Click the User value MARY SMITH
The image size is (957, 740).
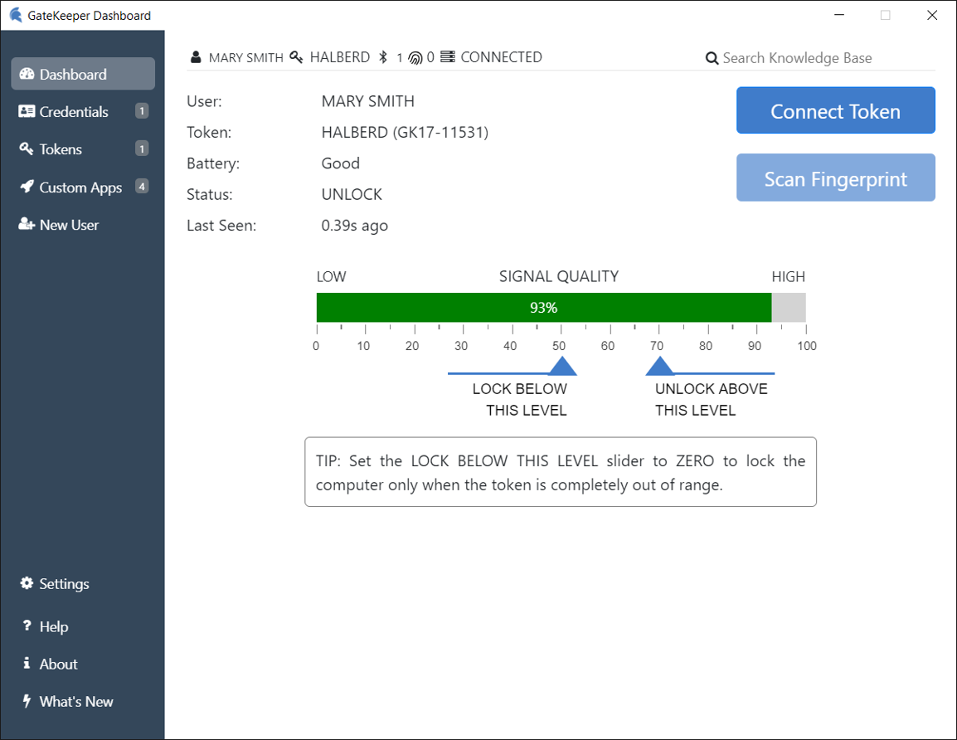[368, 101]
